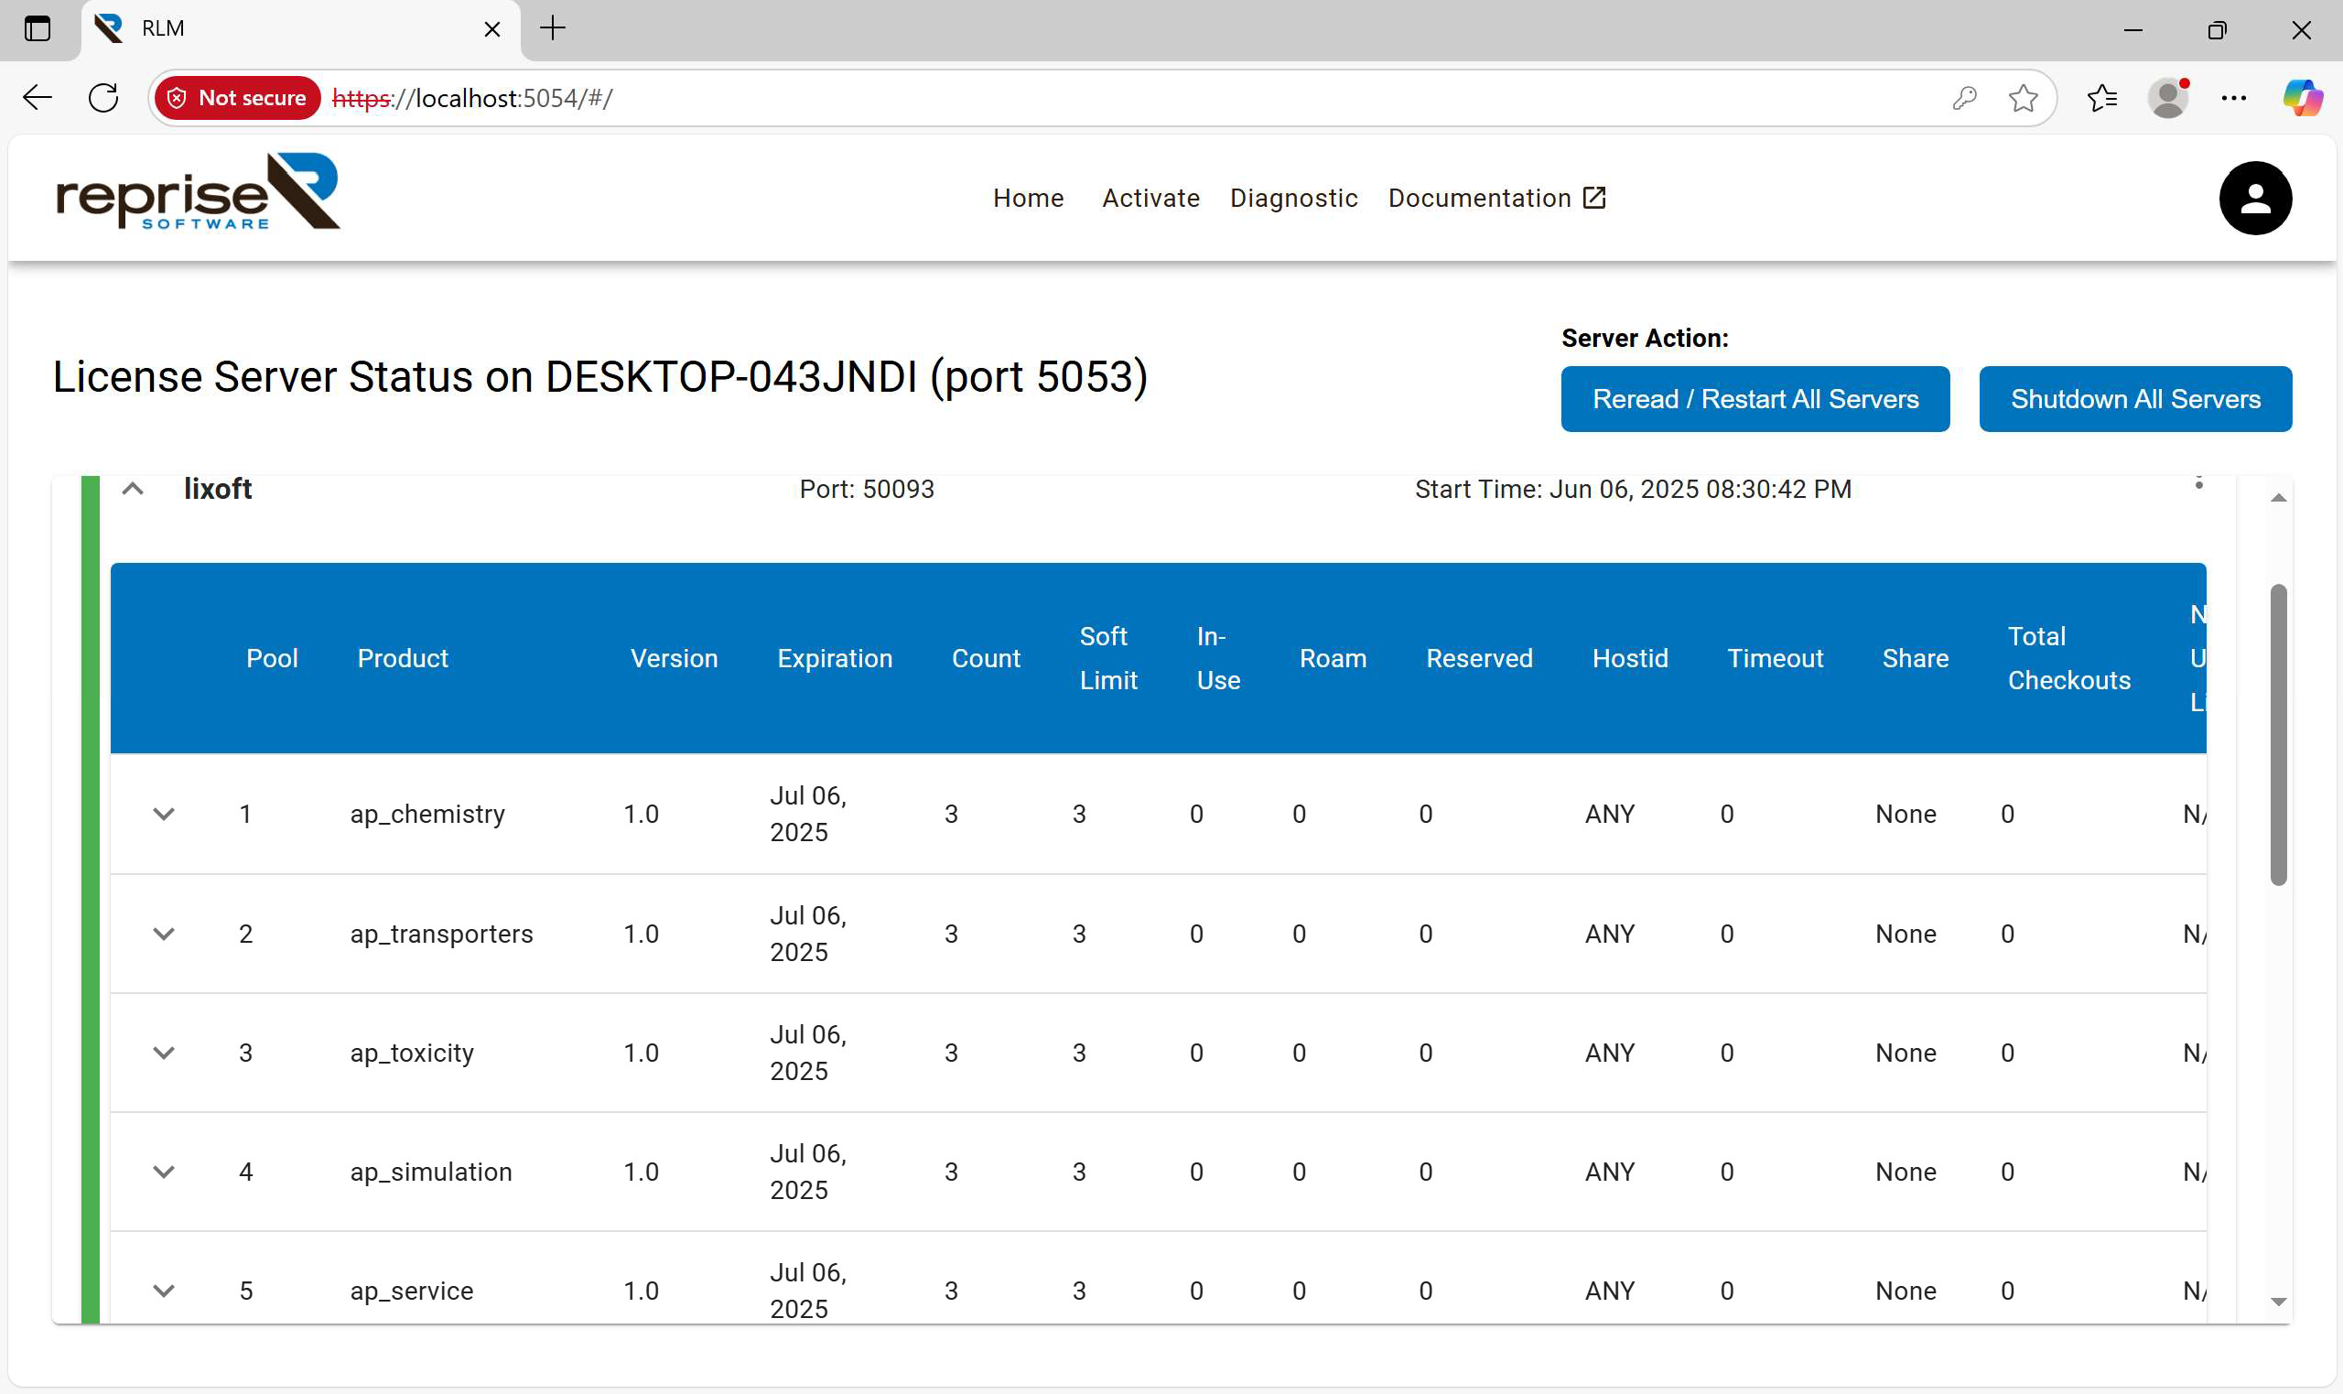Image resolution: width=2343 pixels, height=1394 pixels.
Task: Click the License Server Status heading
Action: pyautogui.click(x=600, y=377)
